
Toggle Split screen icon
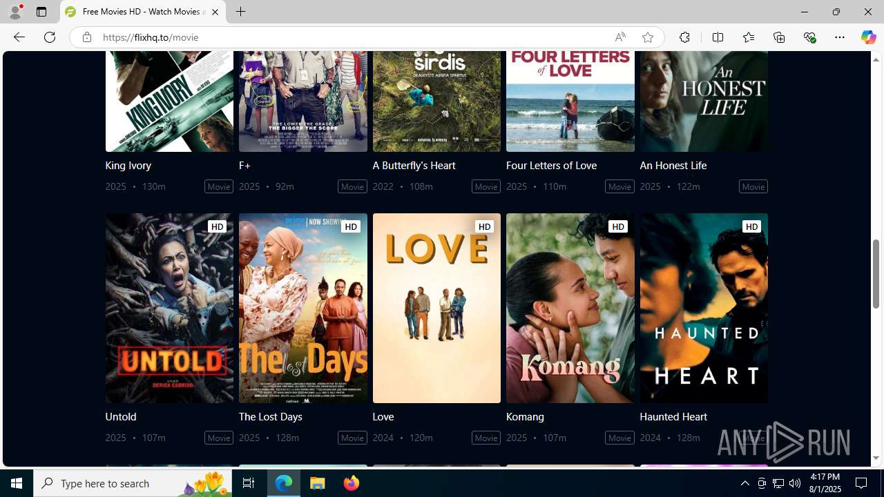(x=718, y=37)
